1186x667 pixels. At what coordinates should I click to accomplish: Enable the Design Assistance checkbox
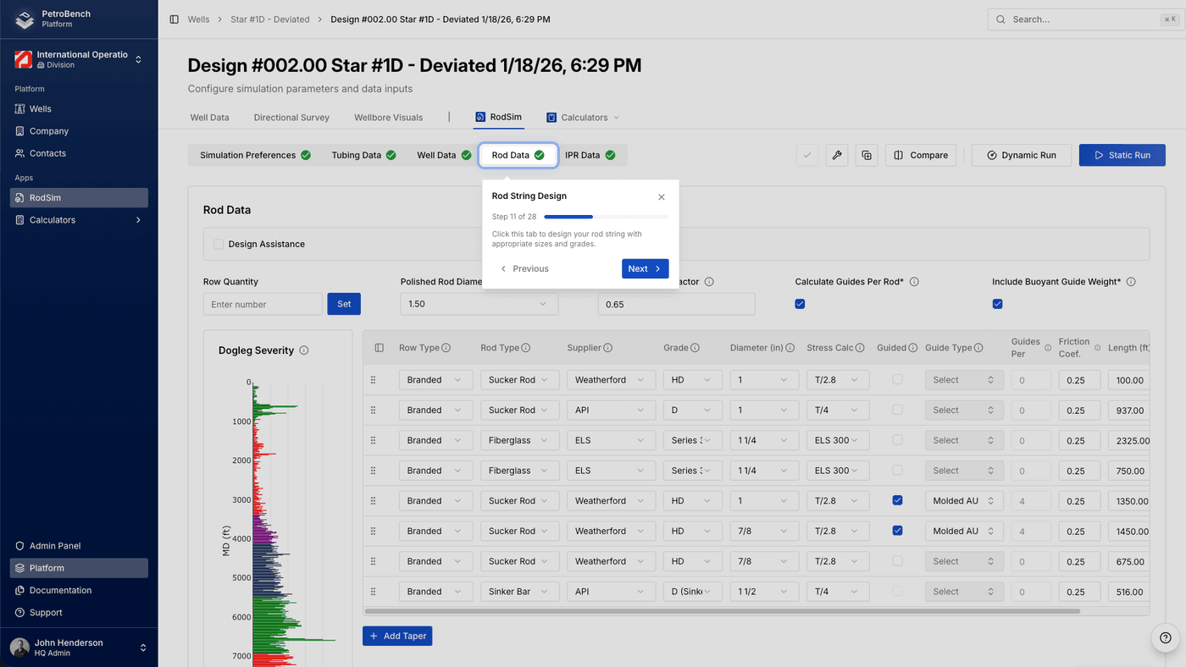(x=219, y=244)
